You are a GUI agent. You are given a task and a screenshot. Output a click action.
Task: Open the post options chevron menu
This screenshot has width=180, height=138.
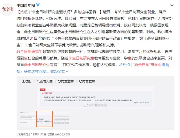[172, 5]
